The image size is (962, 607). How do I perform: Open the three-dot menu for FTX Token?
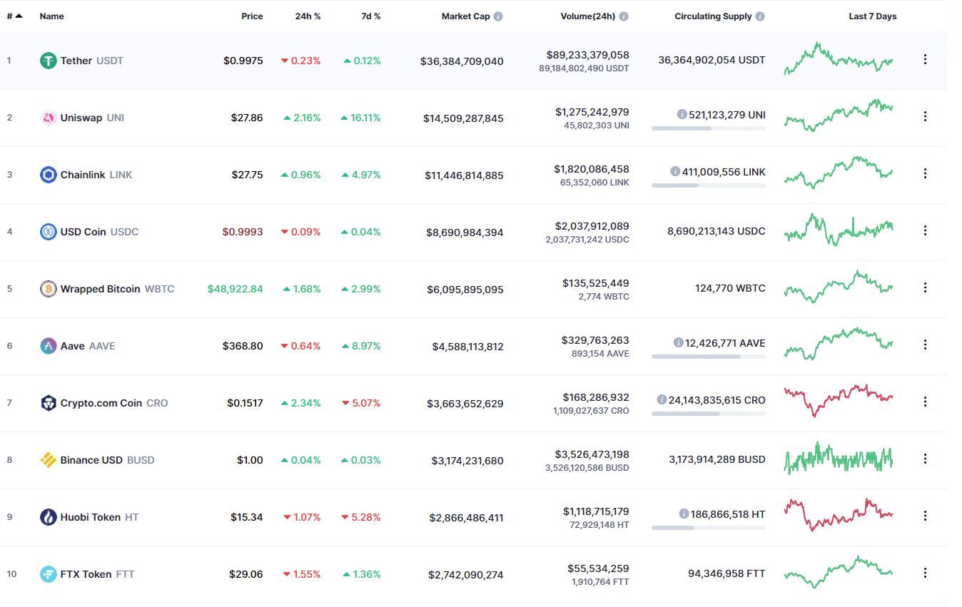925,573
